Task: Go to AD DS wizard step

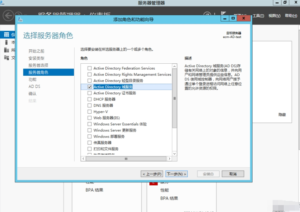Action: click(34, 86)
